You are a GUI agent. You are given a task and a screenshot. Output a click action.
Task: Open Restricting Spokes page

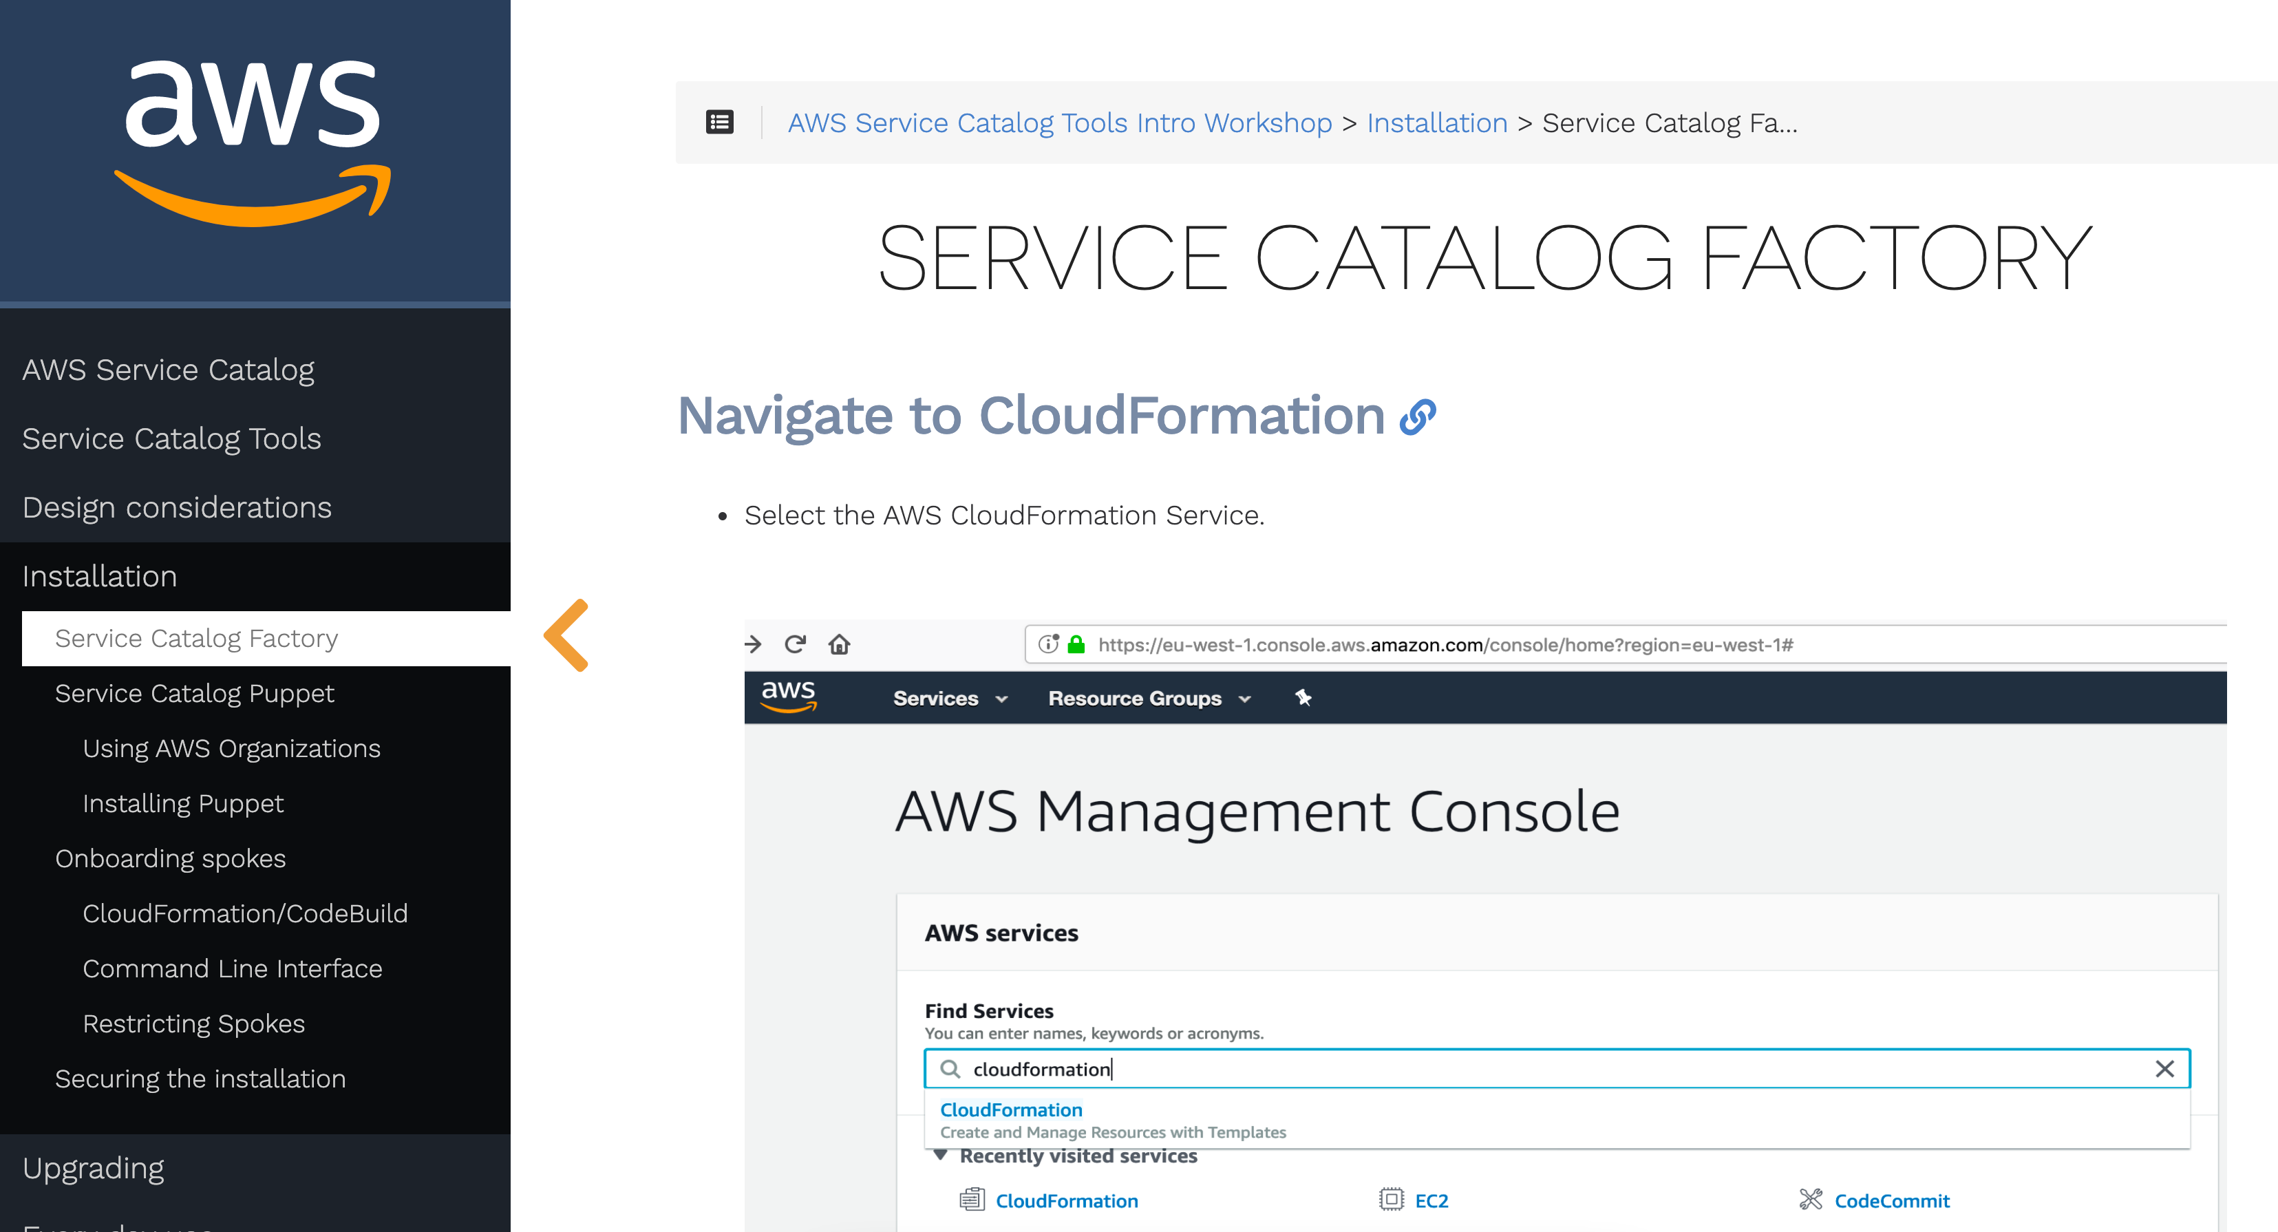pos(193,1023)
